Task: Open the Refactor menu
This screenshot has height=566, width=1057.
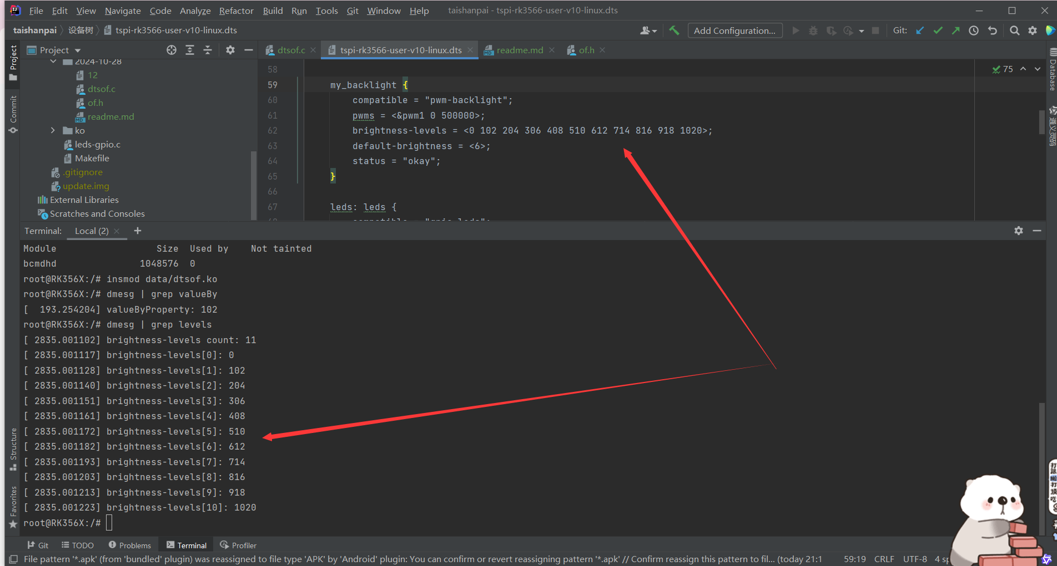Action: click(x=236, y=11)
